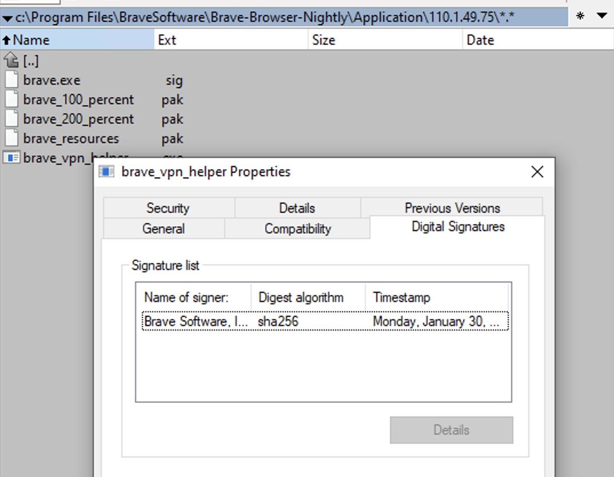This screenshot has height=477, width=614.
Task: Click the signature Details button
Action: [x=451, y=430]
